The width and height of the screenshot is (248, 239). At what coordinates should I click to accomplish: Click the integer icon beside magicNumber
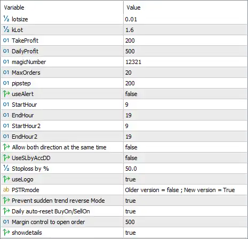point(6,62)
